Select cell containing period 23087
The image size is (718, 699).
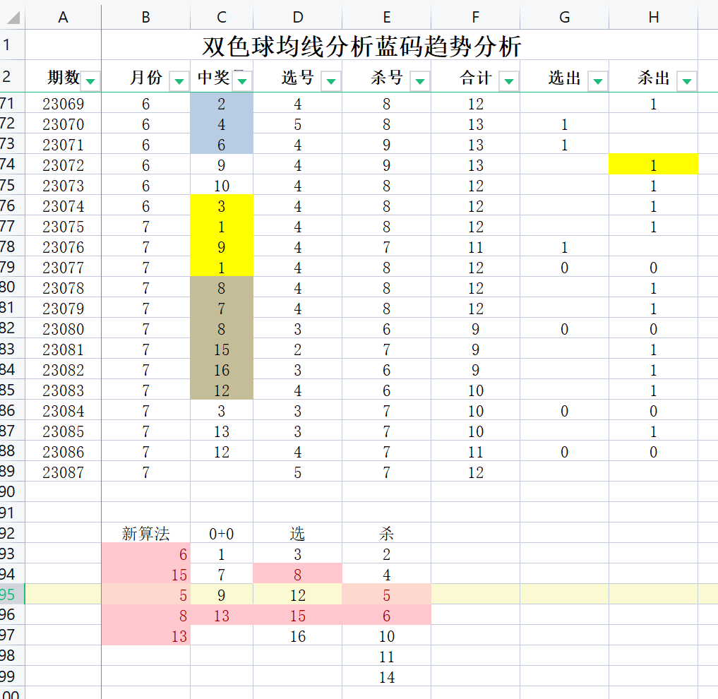pos(64,472)
